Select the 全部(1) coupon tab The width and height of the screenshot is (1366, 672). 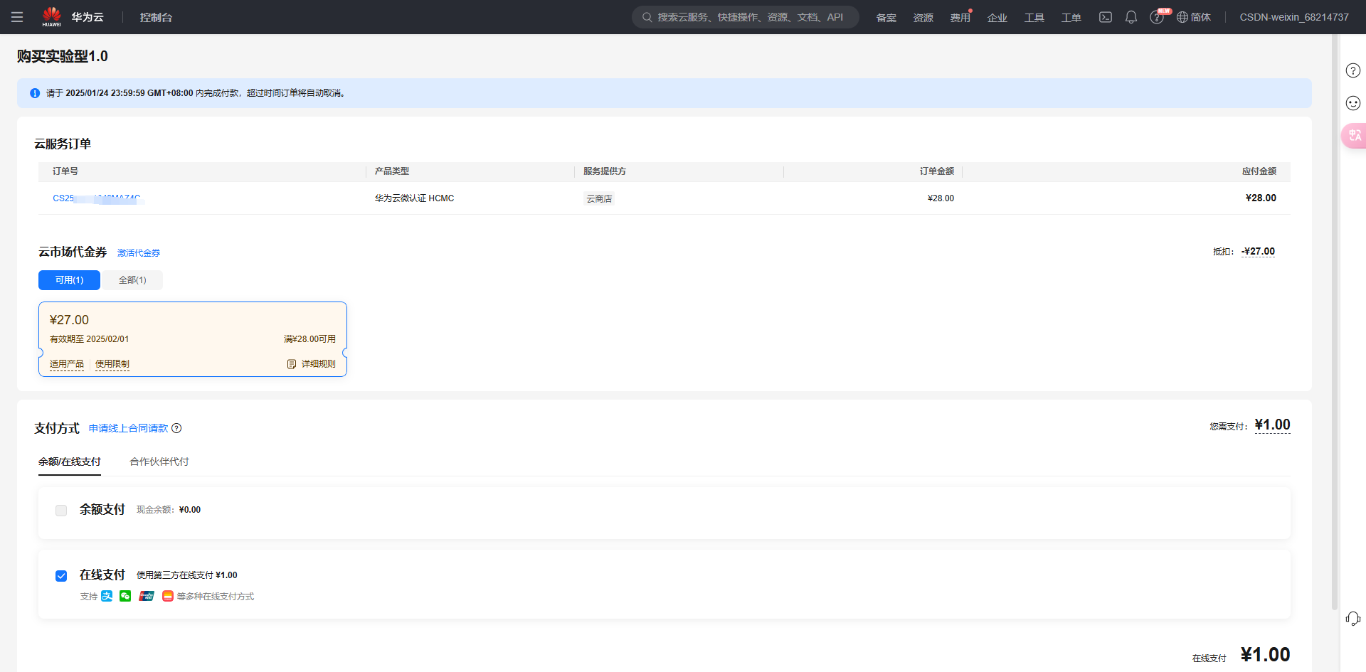click(132, 280)
